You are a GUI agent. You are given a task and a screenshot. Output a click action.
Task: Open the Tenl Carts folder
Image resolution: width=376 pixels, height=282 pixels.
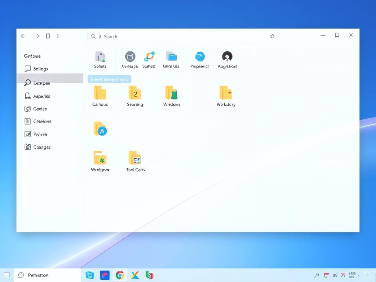(x=135, y=159)
